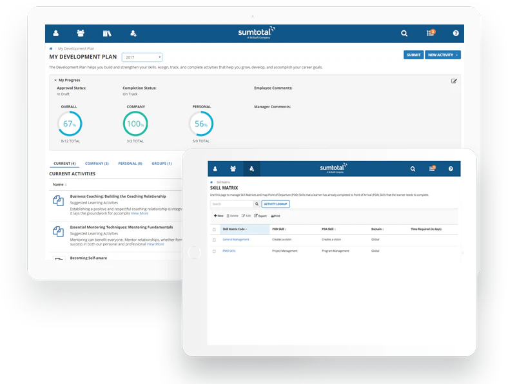Open the team icon in Skill Matrix header
The height and width of the screenshot is (384, 508).
[x=233, y=169]
